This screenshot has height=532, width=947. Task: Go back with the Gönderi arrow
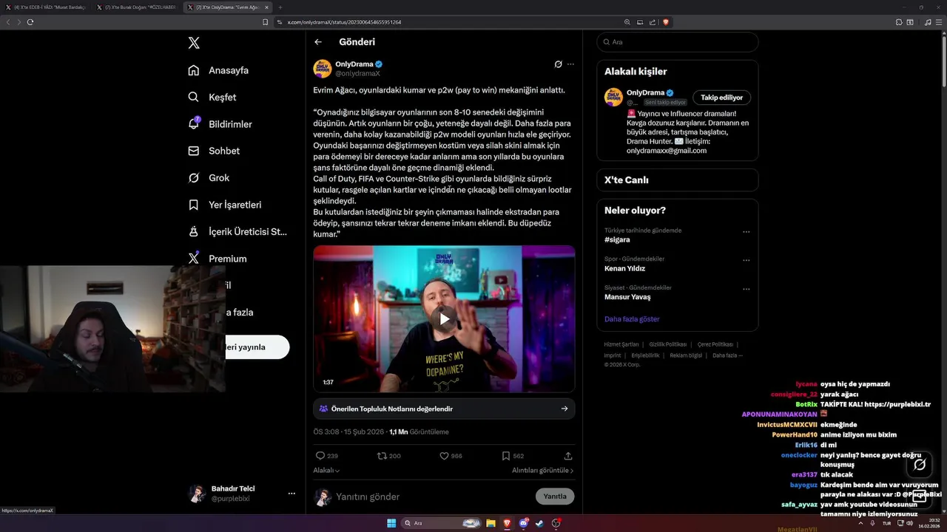[318, 42]
